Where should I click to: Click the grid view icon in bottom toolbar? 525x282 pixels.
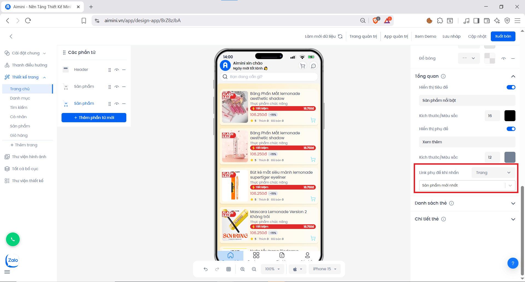tap(229, 269)
